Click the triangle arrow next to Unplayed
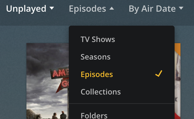Viewport: 194px width, 119px height. (x=52, y=8)
